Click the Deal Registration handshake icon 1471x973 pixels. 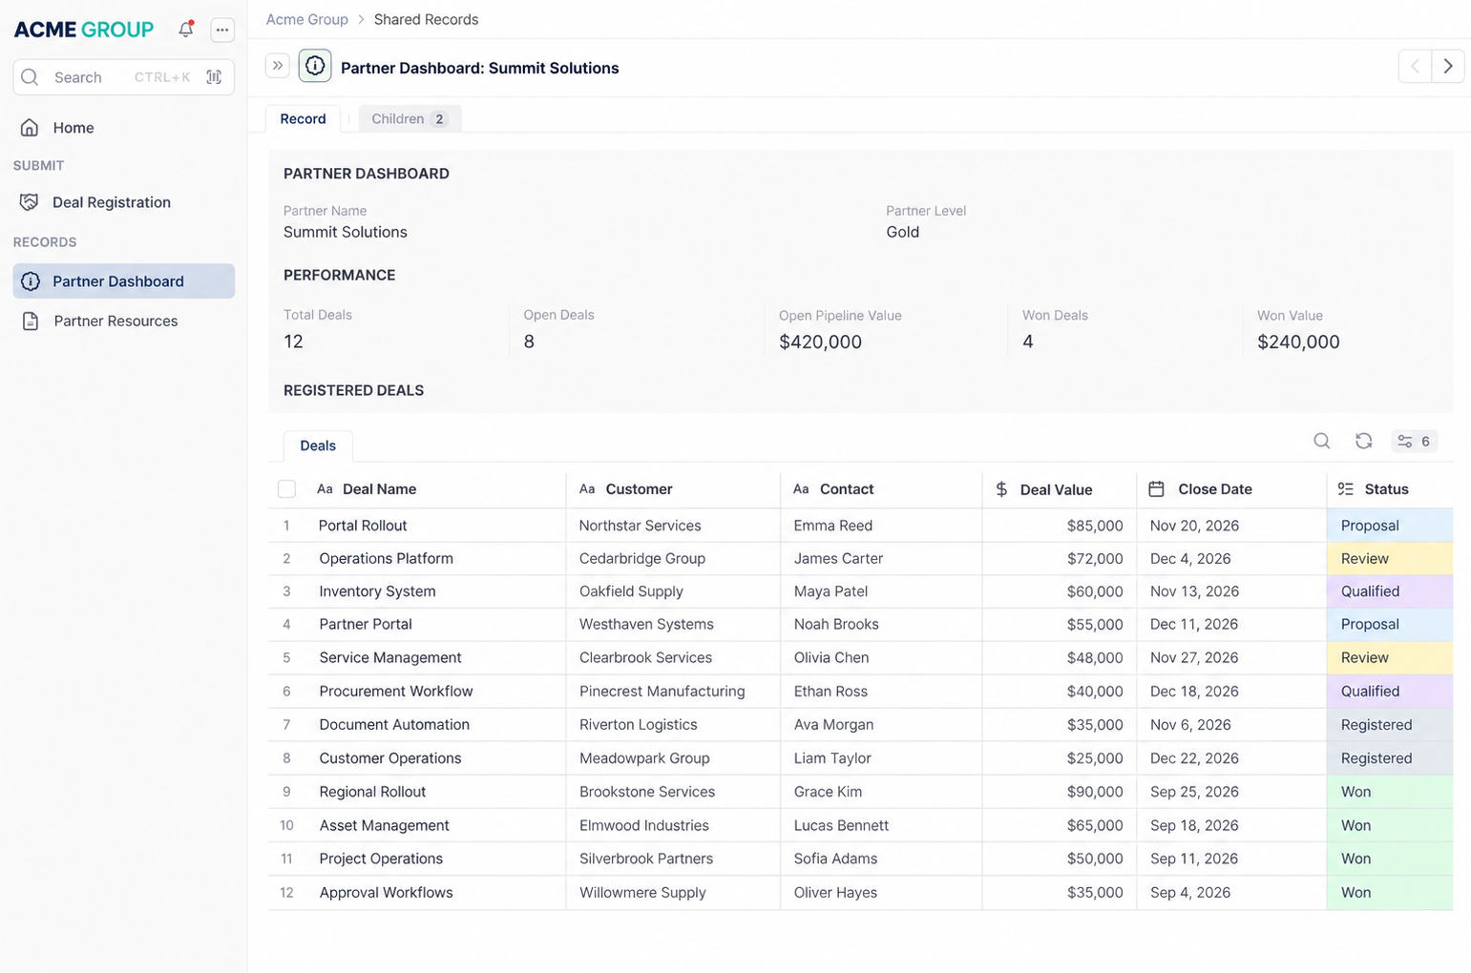pos(30,202)
